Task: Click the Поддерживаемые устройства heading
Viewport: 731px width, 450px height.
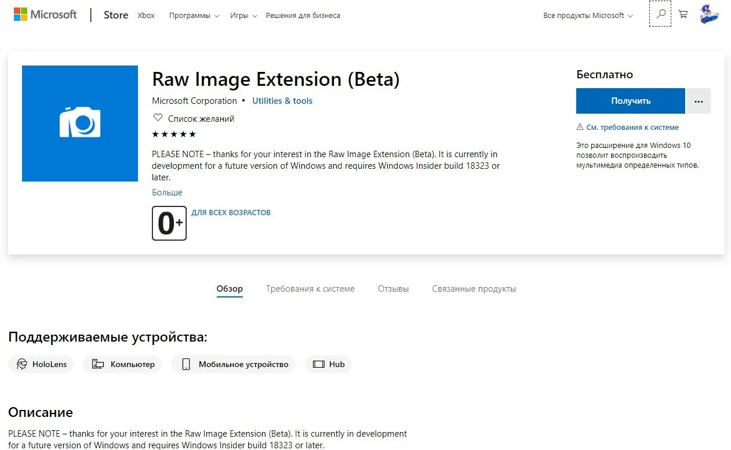Action: (x=108, y=338)
